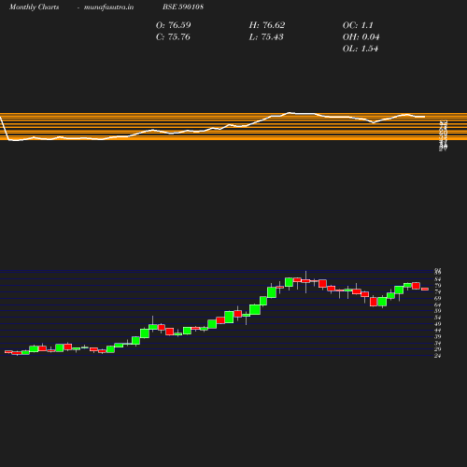Click the 29 price axis label
Viewport: 467px width, 467px height.
click(438, 349)
